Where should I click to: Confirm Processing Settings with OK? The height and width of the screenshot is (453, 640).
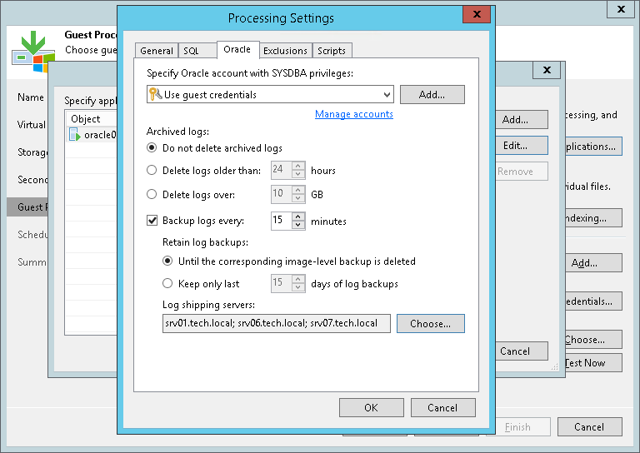click(371, 407)
